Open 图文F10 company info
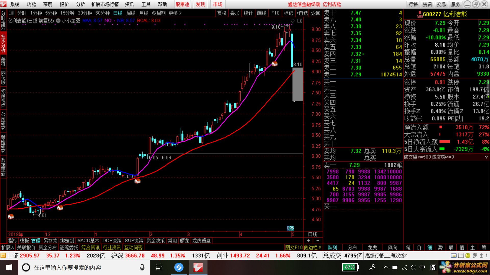The image size is (490, 275). tap(293, 248)
